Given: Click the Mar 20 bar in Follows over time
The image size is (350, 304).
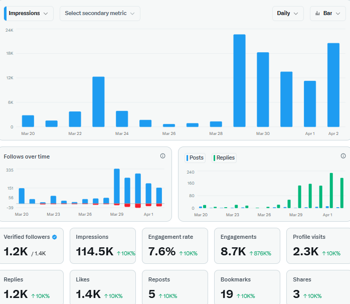Looking at the screenshot, I should (22, 196).
